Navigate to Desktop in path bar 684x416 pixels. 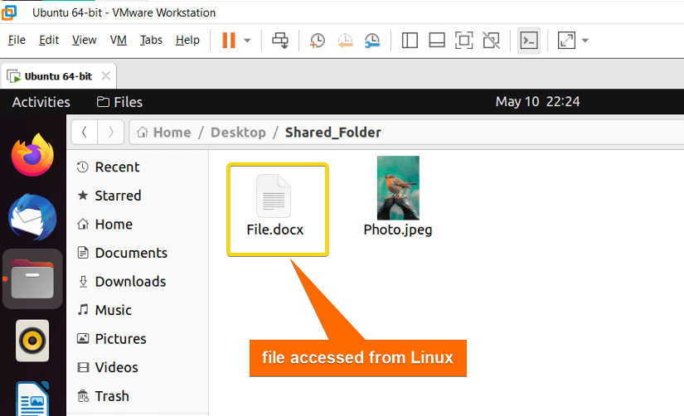pos(238,132)
